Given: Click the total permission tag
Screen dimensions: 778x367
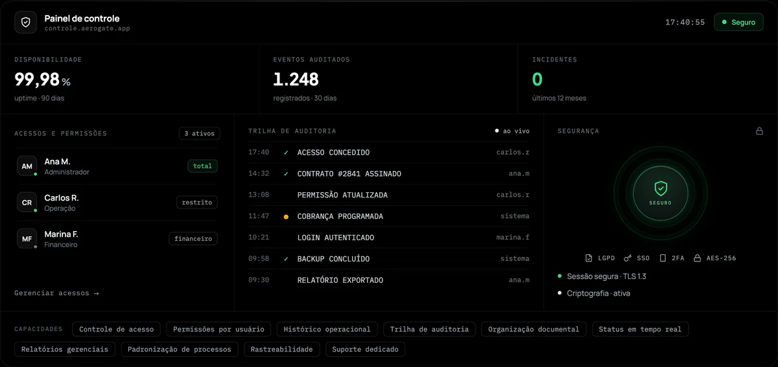Looking at the screenshot, I should click(202, 166).
